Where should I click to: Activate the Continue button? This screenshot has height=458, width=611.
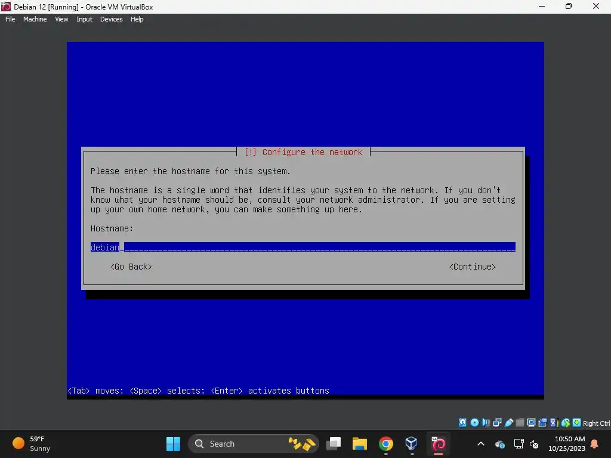[473, 267]
